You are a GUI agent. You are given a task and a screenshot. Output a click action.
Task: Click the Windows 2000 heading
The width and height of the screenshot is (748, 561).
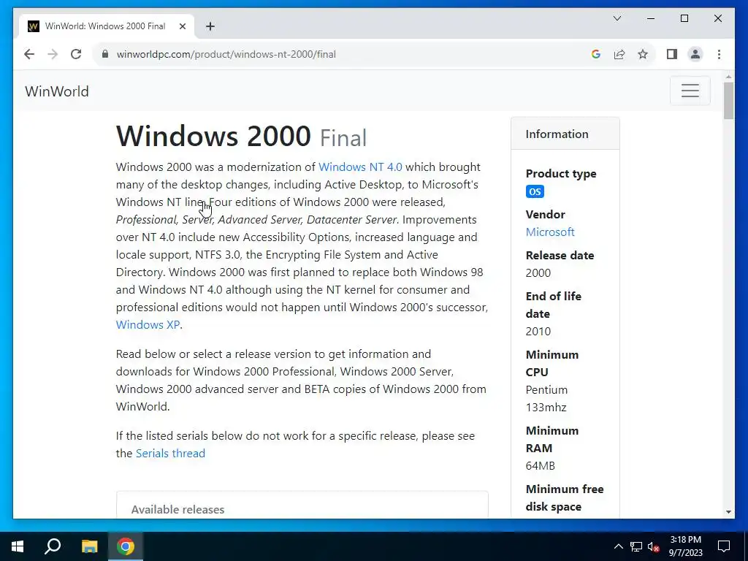[213, 136]
